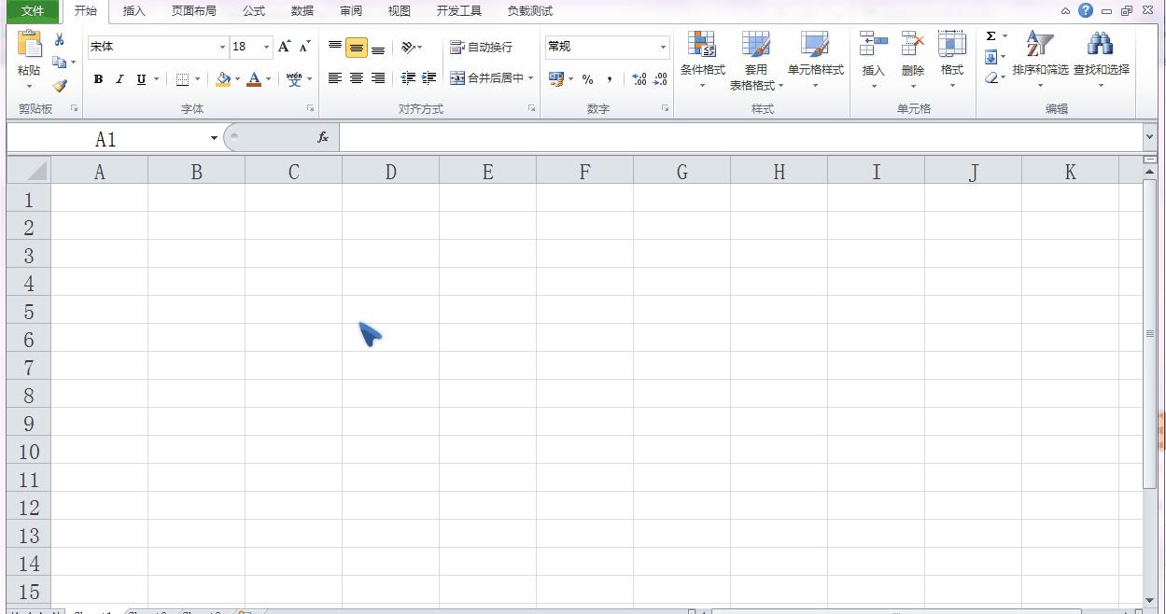1166x614 pixels.
Task: Click the insert function fx button
Action: point(323,137)
